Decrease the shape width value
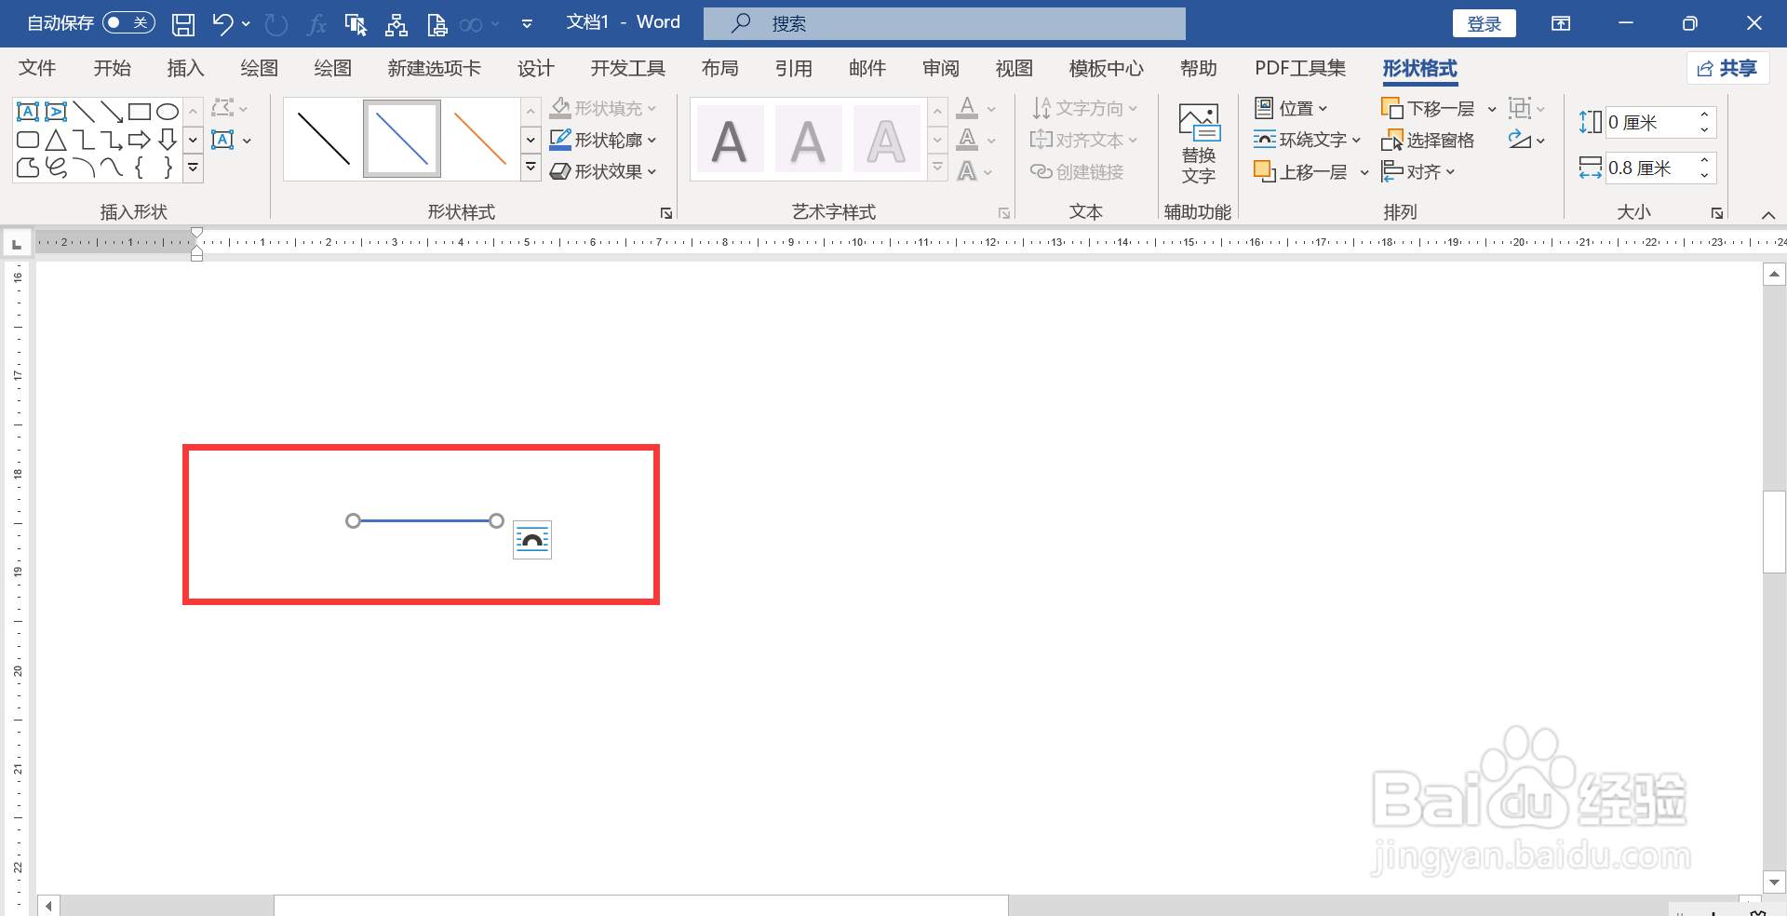Viewport: 1787px width, 916px height. [x=1704, y=176]
